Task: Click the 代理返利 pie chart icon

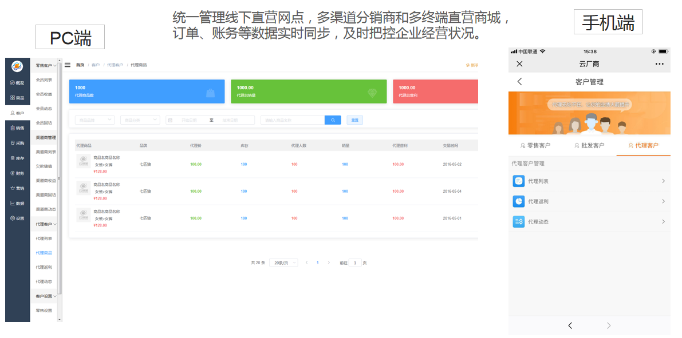Action: (x=518, y=201)
